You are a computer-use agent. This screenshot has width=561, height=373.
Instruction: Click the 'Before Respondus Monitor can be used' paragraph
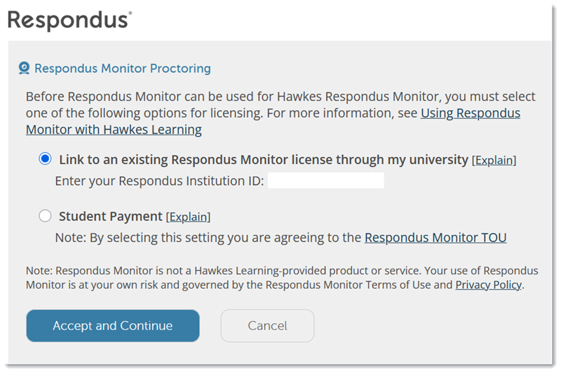[280, 113]
